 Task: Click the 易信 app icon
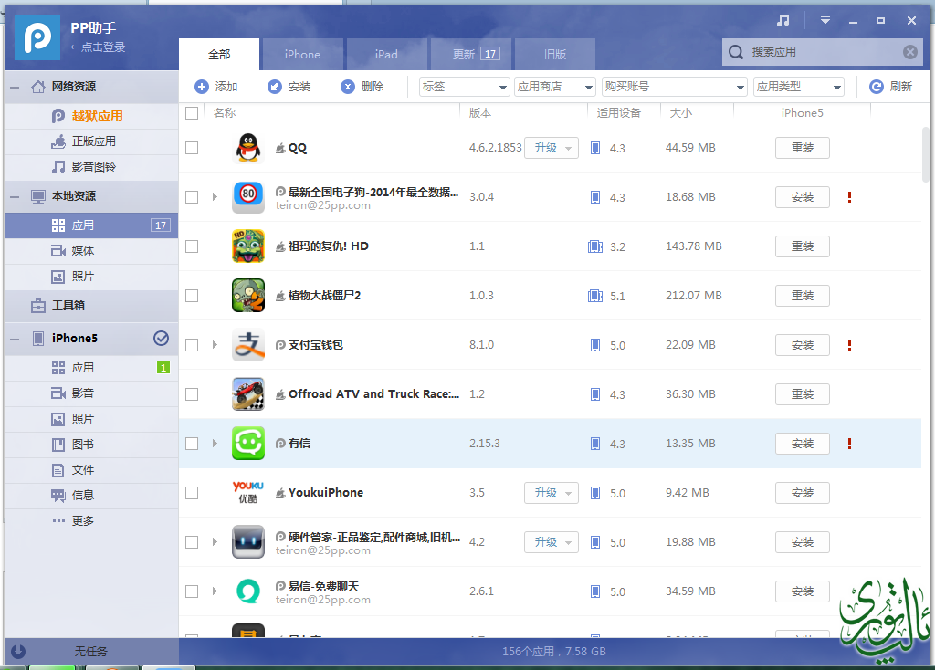click(248, 591)
